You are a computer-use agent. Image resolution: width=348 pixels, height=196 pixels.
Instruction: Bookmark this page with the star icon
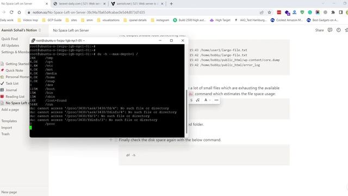[269, 13]
